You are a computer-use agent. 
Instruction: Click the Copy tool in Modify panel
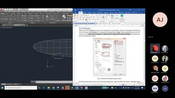click(24, 18)
